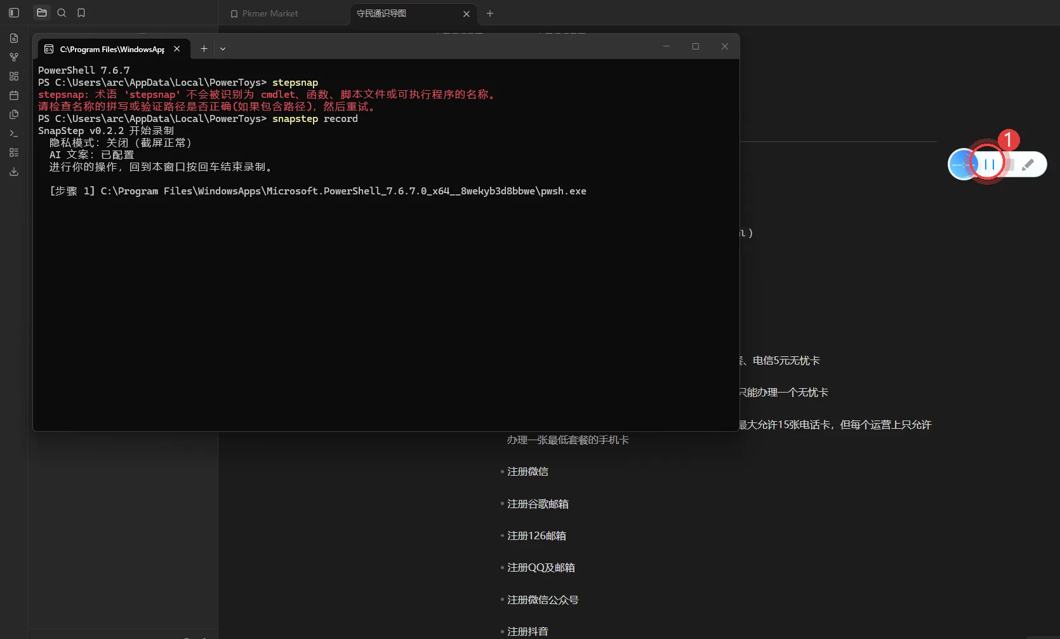Switch to the Pkmer Market tab
The image size is (1060, 639).
tap(270, 13)
